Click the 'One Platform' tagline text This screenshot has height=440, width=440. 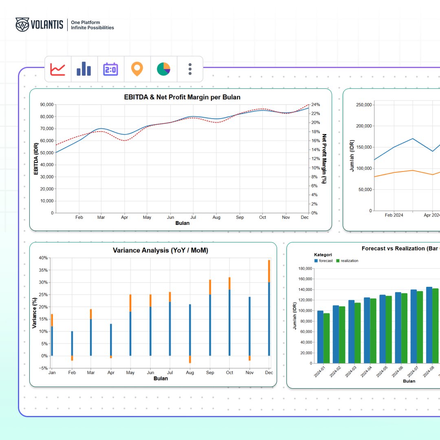pos(85,22)
